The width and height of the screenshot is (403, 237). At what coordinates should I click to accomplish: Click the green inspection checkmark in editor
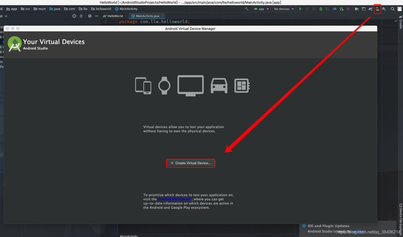click(x=396, y=21)
